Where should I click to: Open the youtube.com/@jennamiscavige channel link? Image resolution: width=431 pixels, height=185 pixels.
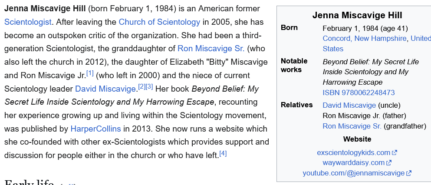[x=353, y=173]
